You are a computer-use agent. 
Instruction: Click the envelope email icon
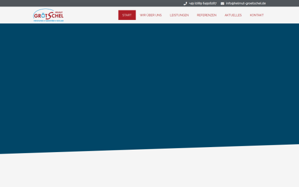point(222,3)
